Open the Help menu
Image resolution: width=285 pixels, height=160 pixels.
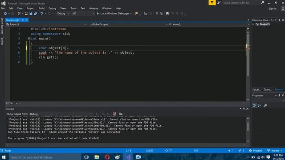click(118, 8)
